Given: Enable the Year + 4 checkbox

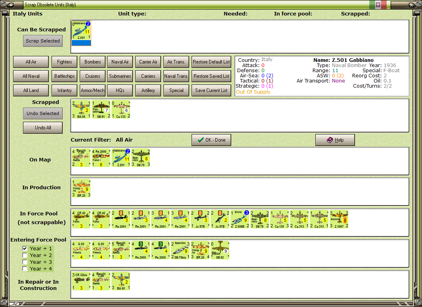Looking at the screenshot, I should point(25,269).
